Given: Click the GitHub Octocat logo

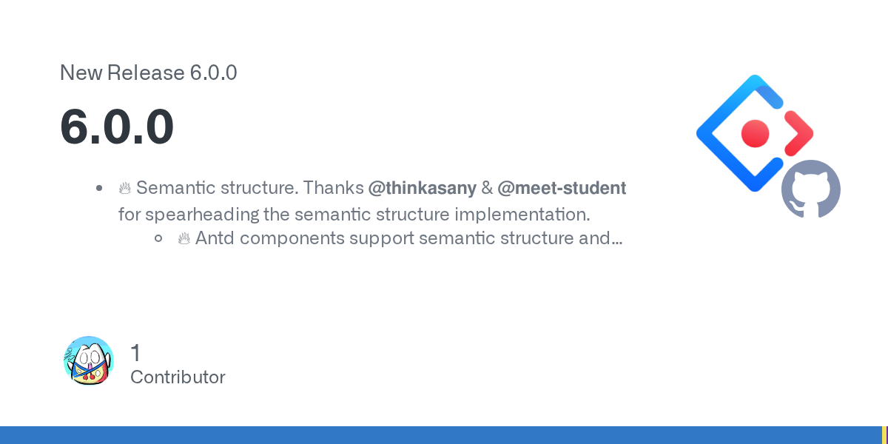Looking at the screenshot, I should coord(811,189).
